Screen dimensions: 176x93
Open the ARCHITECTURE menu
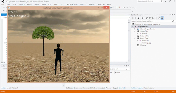pyautogui.click(x=72, y=4)
